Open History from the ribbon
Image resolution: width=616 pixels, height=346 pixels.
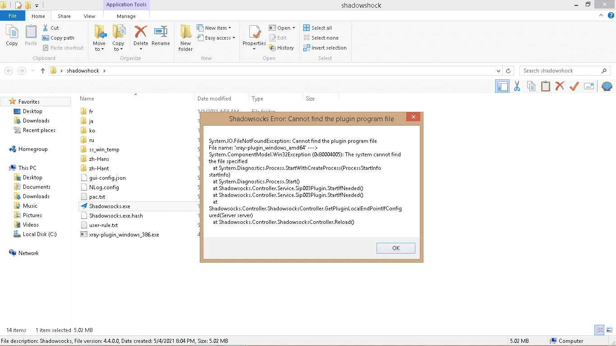281,48
